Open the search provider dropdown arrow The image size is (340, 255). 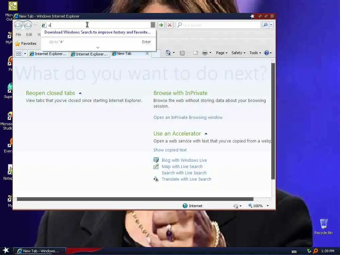pos(271,25)
